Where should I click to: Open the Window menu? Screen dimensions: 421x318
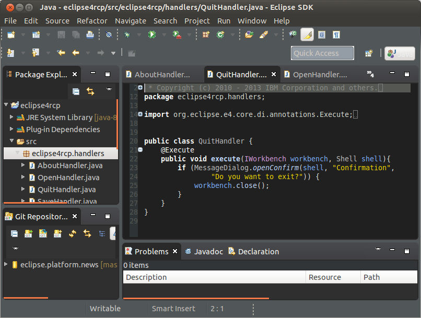[252, 21]
